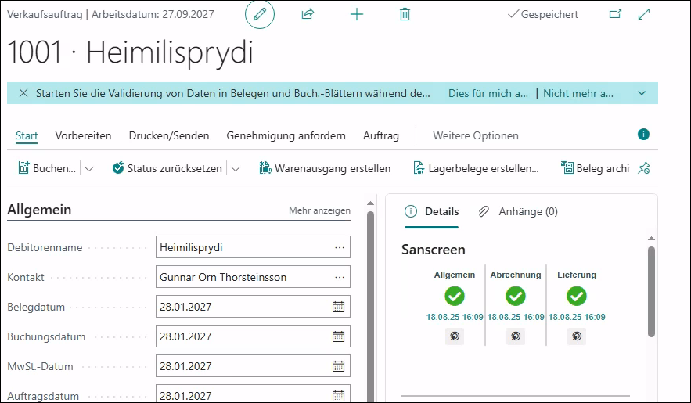
Task: Click the Details pane vertical scrollbar
Action: coord(651,290)
